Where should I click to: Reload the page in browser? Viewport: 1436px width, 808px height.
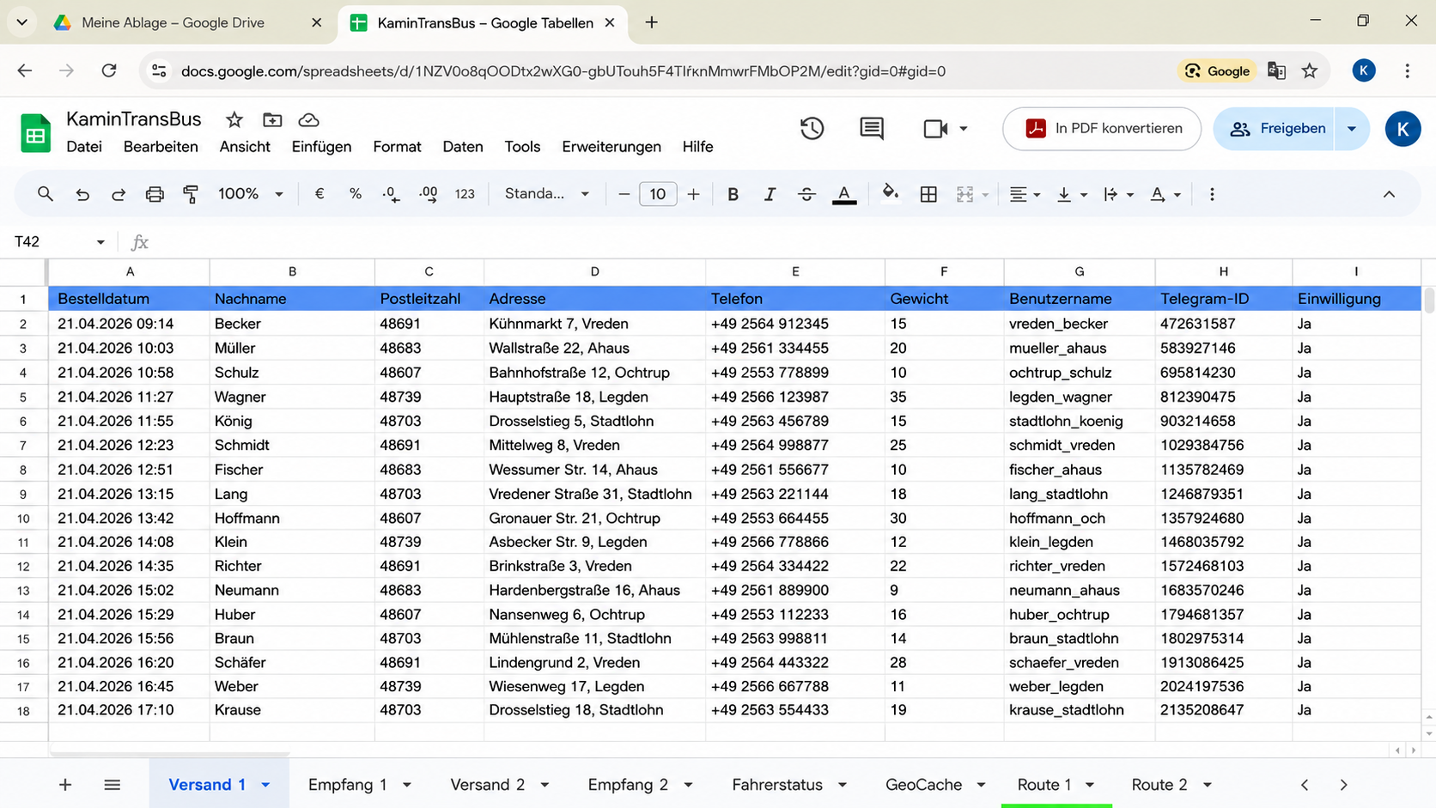pyautogui.click(x=109, y=71)
